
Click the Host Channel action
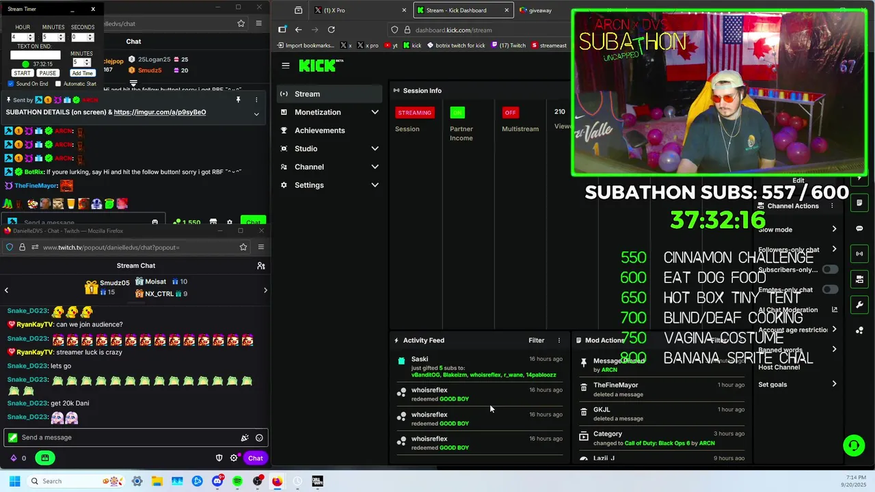coord(779,367)
